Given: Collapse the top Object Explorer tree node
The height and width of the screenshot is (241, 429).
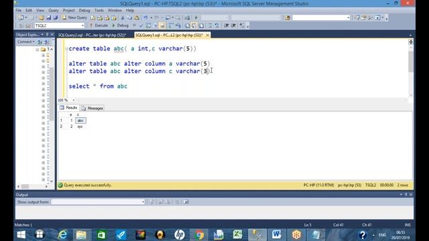Looking at the screenshot, I should point(38,50).
